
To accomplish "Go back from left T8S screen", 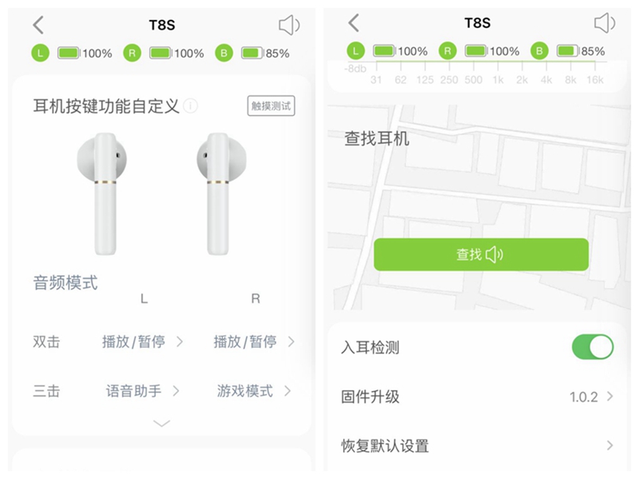I will (38, 25).
